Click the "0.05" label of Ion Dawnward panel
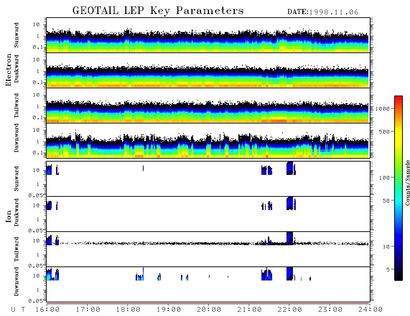Image resolution: width=410 pixels, height=316 pixels. [x=35, y=301]
